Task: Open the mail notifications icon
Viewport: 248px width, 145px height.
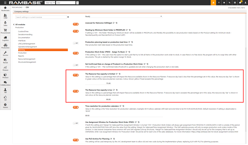Action: (240, 3)
